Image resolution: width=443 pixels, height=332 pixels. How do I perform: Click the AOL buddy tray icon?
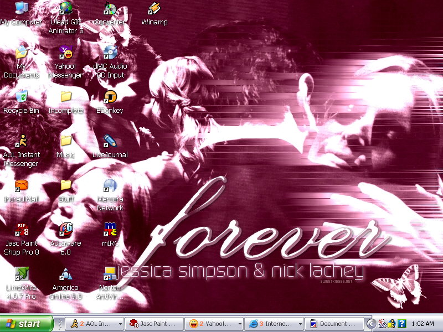[x=392, y=324]
